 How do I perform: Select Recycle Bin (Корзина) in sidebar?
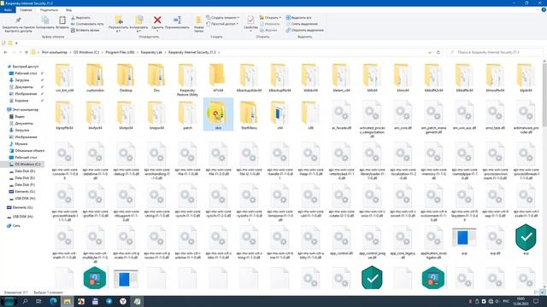coord(21,101)
